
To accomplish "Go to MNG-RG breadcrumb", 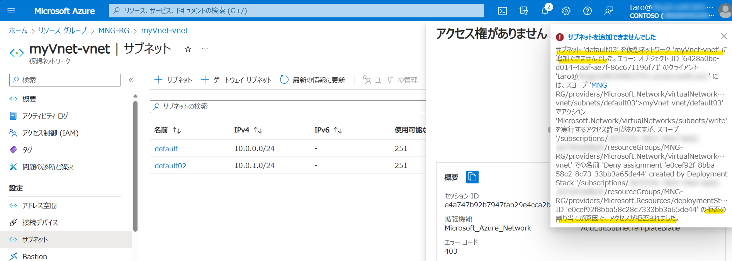I will 114,31.
